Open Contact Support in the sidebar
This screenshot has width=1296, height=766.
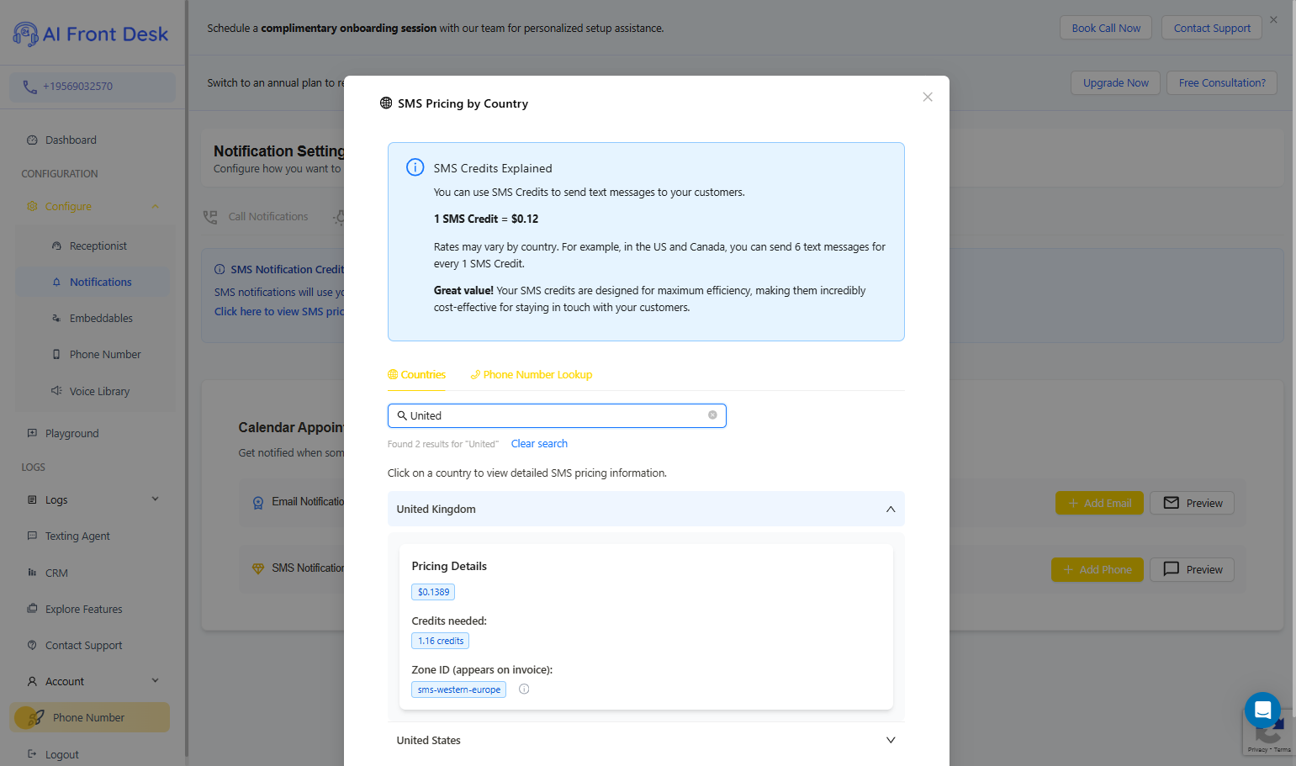click(x=84, y=646)
